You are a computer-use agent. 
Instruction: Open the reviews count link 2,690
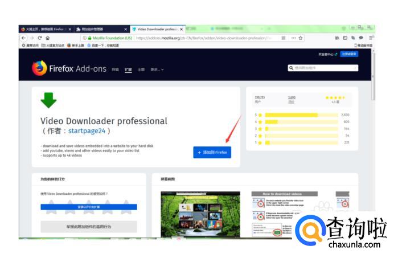pos(292,97)
